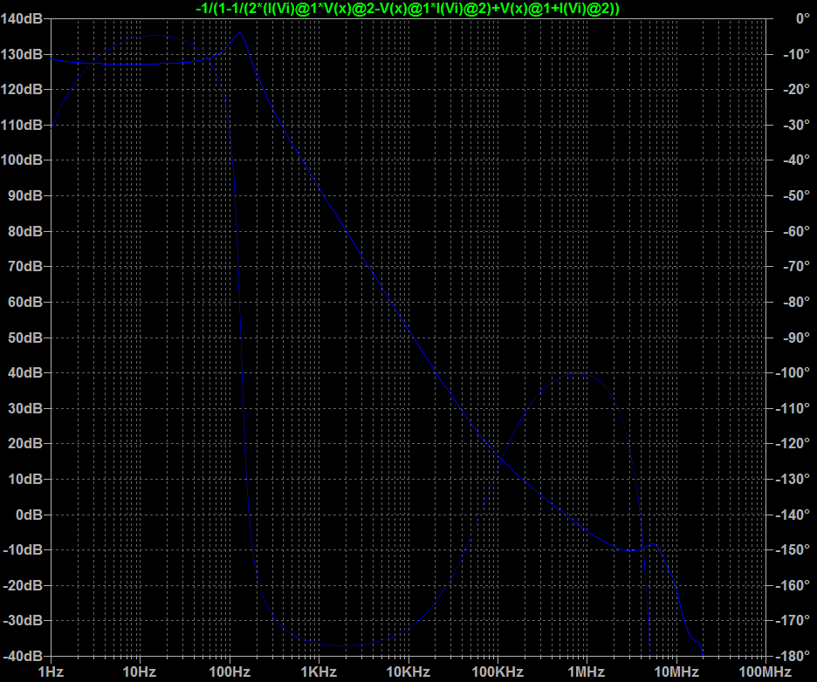This screenshot has height=682, width=817.
Task: Click the 10Hz frequency axis label
Action: coord(140,672)
